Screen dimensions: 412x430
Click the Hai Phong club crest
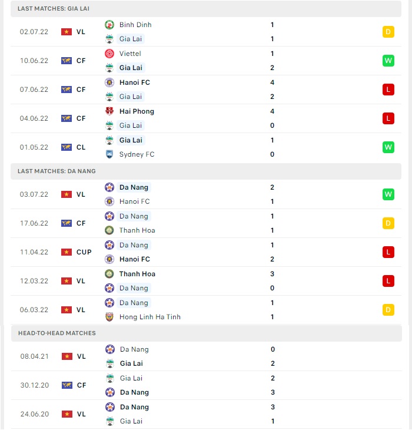pos(109,111)
